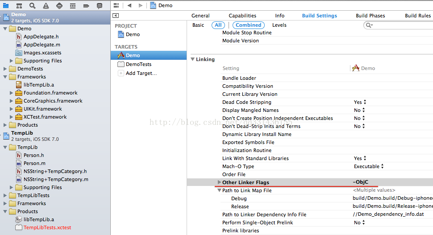Collapse the Demo group folder
433x235 pixels.
click(x=5, y=29)
